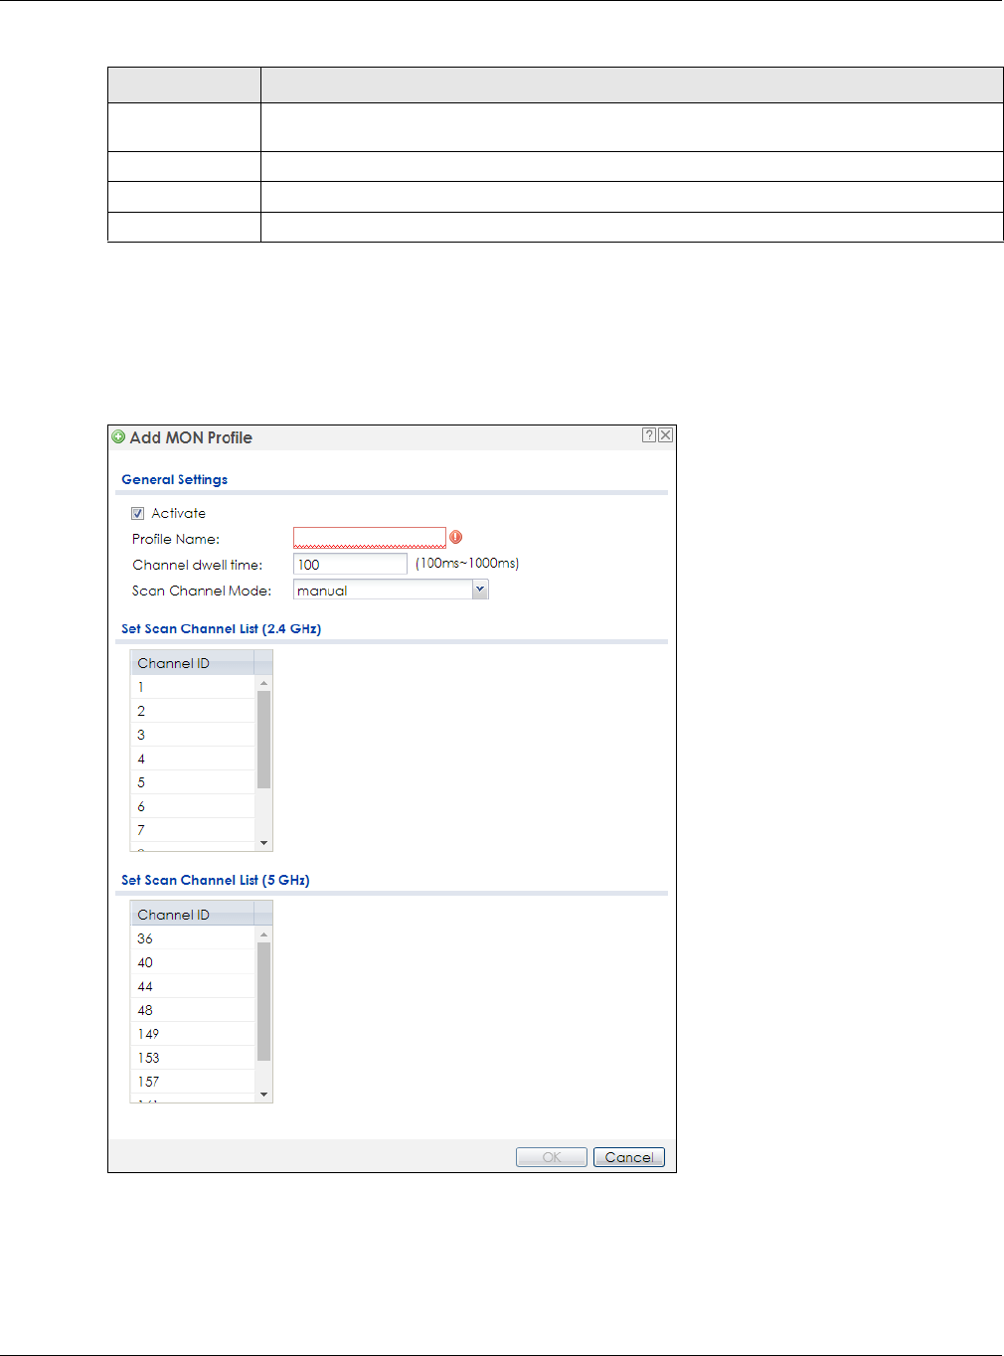Click the 2.4 GHz list scrollbar thumb
This screenshot has width=1004, height=1356.
point(263,739)
